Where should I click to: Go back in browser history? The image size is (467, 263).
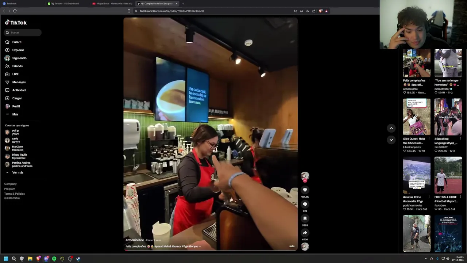pyautogui.click(x=4, y=11)
